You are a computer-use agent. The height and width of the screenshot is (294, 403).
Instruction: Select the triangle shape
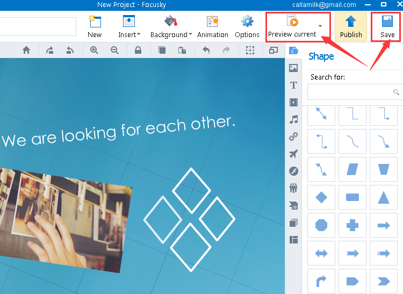tap(384, 197)
